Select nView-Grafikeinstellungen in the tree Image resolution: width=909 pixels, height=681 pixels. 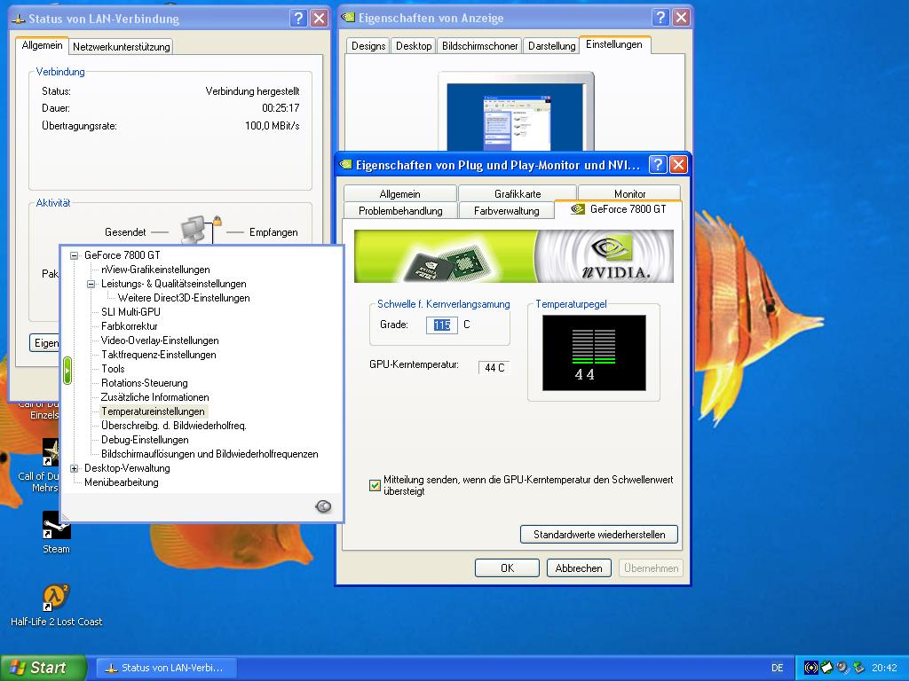point(155,270)
